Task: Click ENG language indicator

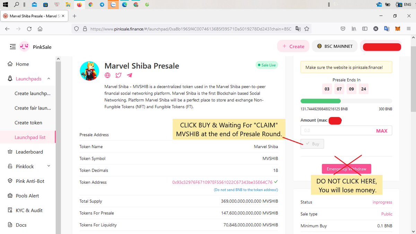Action: [x=408, y=5]
